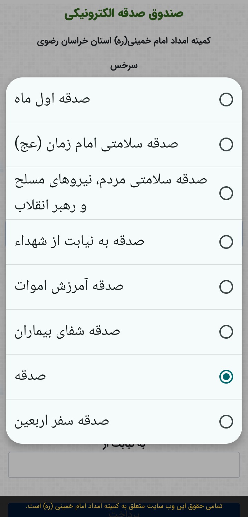Choose radio for صدقه سلامتی مردم، نیروهای مسلح
This screenshot has height=517, width=248.
pyautogui.click(x=226, y=193)
